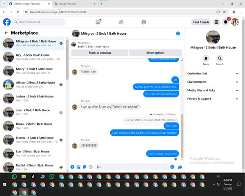Open the File Explorer taskbar icon

point(24,176)
